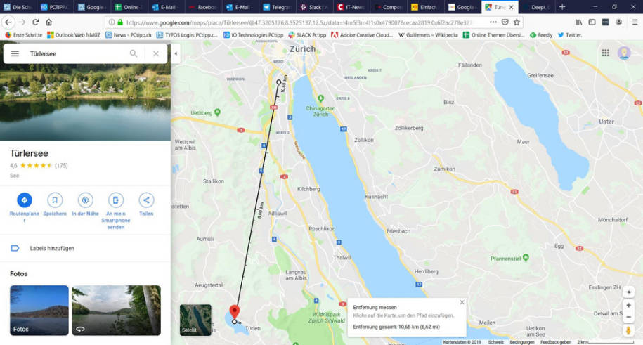Click the In der Nähe icon
Viewport: 643px width, 345px height.
86,200
